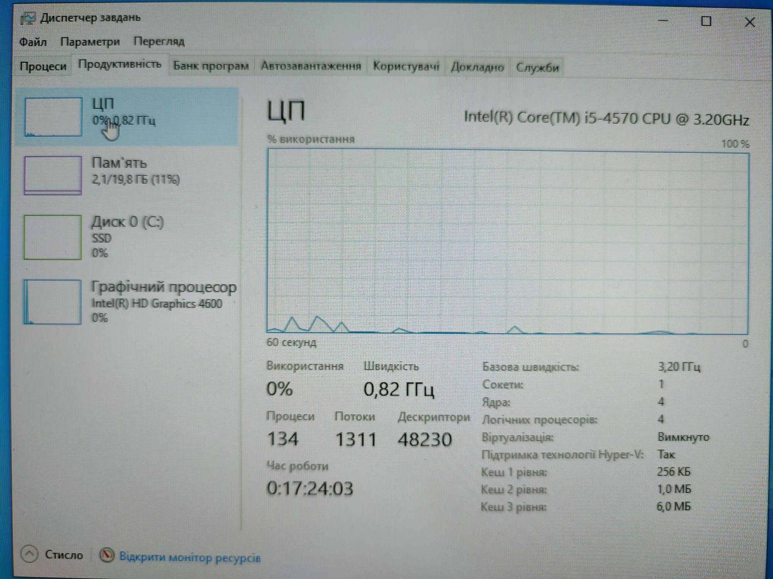
Task: Click the Стисло button label
Action: pos(64,555)
